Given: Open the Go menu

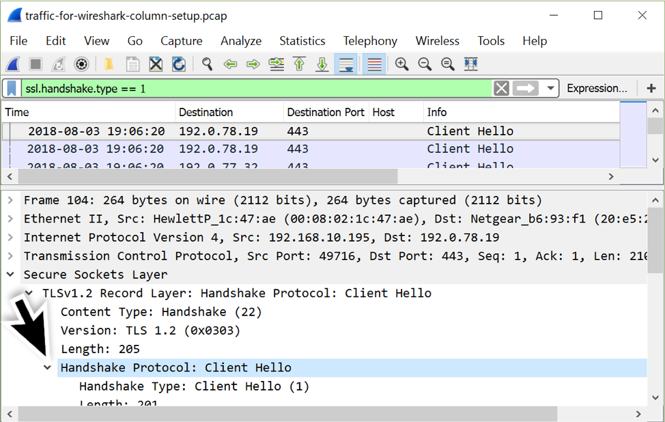Looking at the screenshot, I should [x=135, y=41].
